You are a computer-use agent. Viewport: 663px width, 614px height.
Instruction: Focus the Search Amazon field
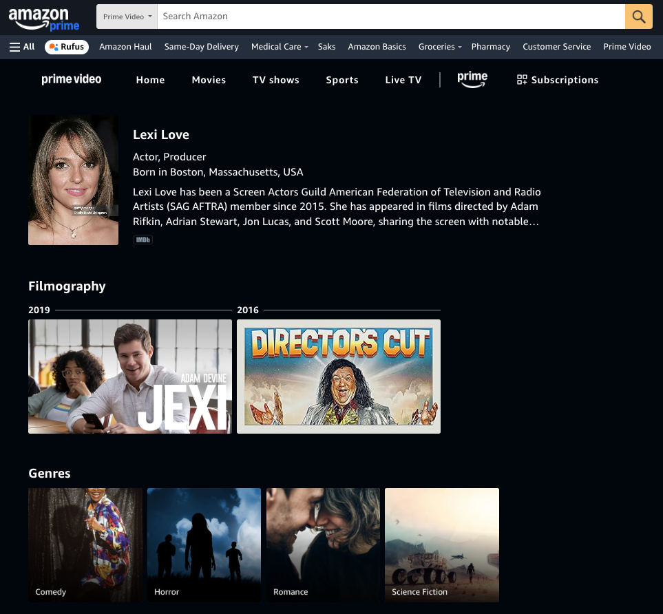click(391, 17)
